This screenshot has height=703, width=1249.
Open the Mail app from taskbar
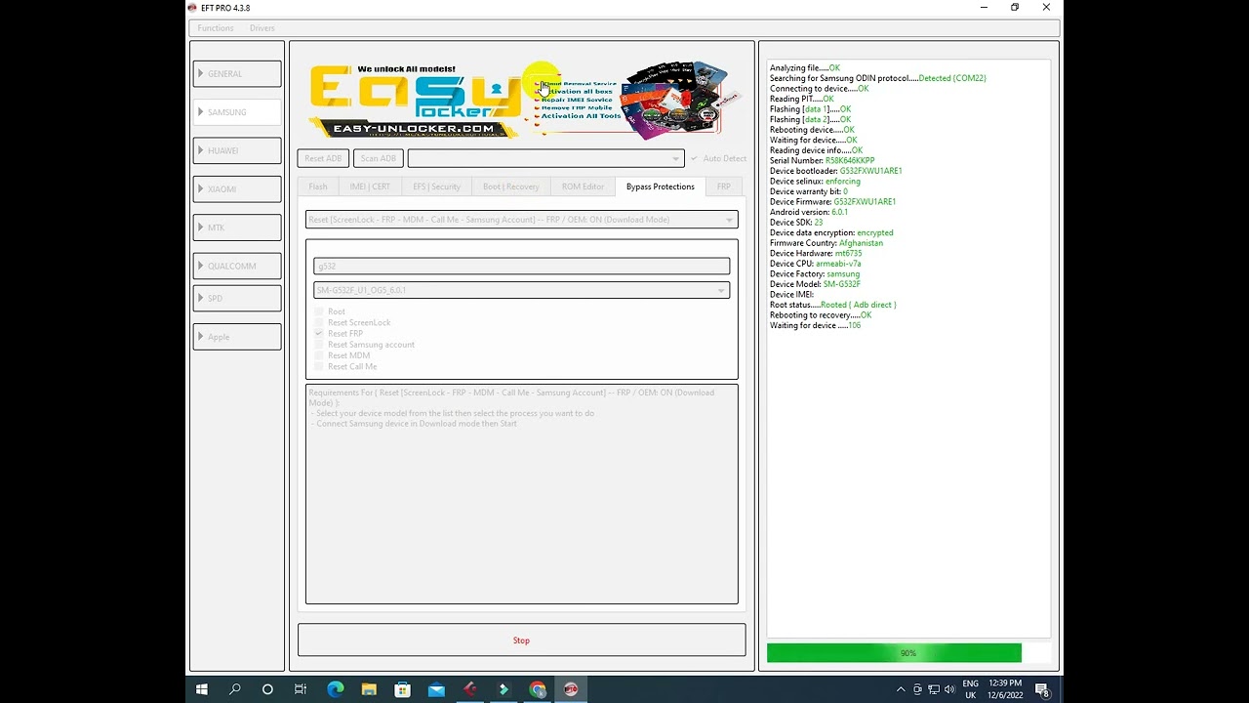point(436,689)
